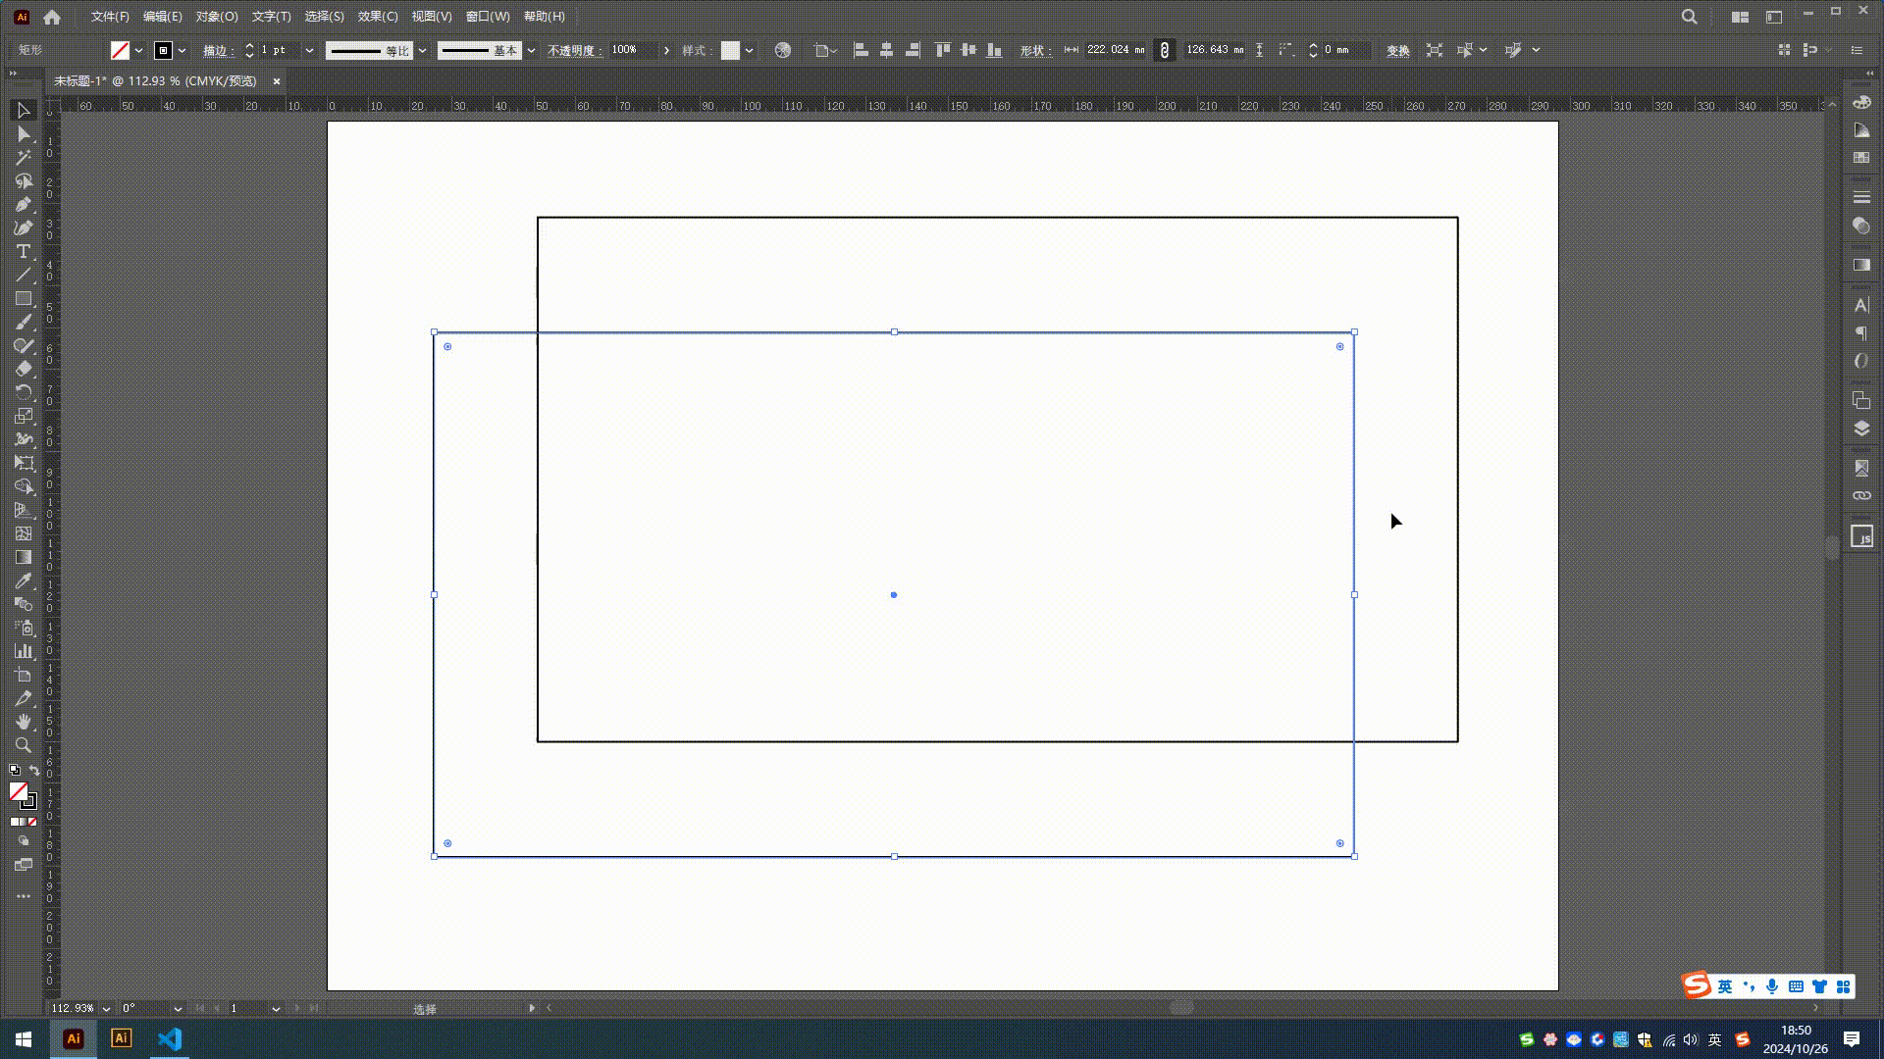
Task: Select the Curvature tool
Action: pos(24,228)
